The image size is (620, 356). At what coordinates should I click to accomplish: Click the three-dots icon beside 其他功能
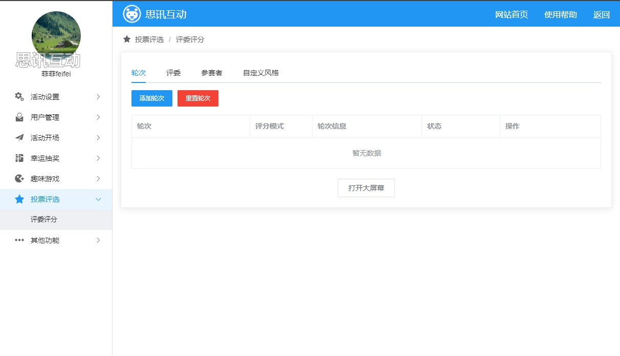point(19,240)
